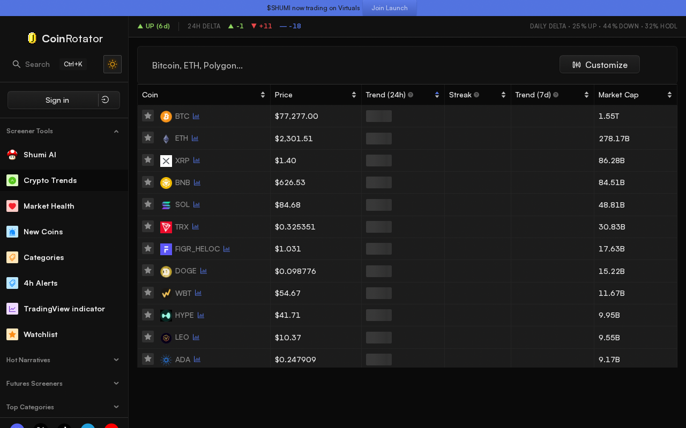Click the login history icon beside Sign in
The width and height of the screenshot is (686, 428).
pos(106,100)
